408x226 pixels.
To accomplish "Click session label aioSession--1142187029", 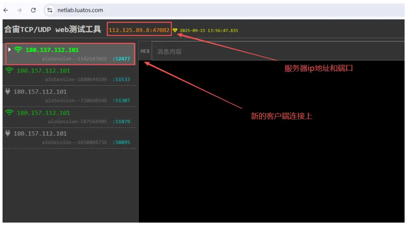I will point(74,59).
